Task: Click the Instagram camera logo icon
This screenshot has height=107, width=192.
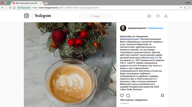Action: click(x=27, y=16)
